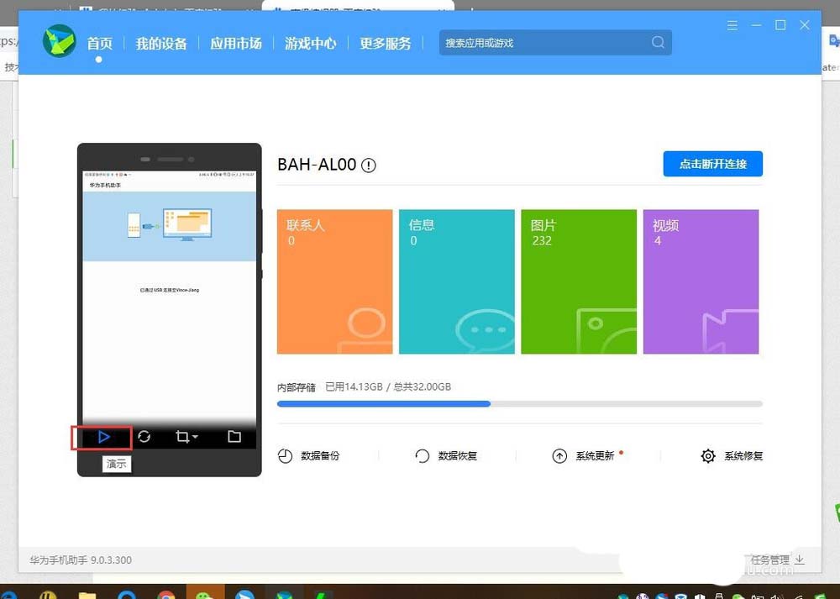Open the 应用市场 app market tab
840x599 pixels.
click(x=236, y=43)
